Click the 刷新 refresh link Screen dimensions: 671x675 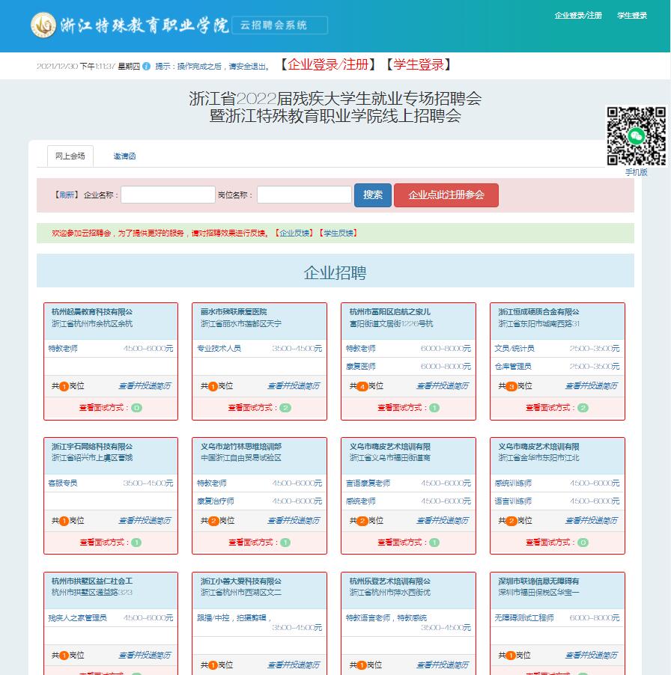coord(67,195)
